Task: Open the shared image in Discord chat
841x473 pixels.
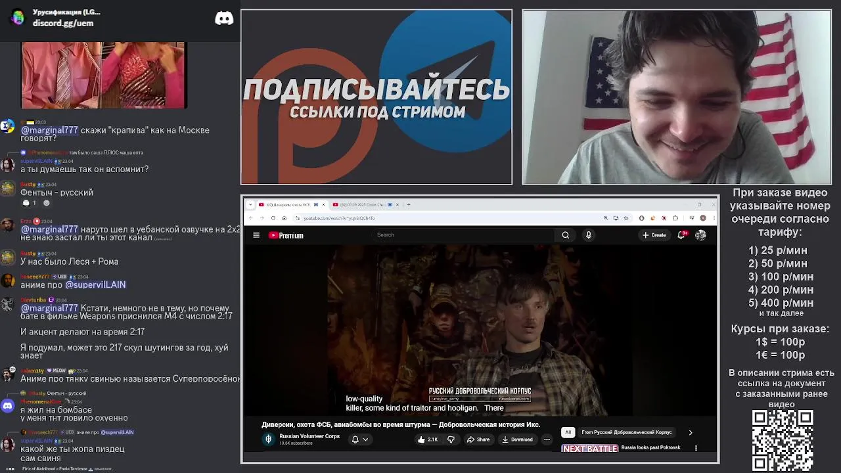Action: tap(104, 76)
